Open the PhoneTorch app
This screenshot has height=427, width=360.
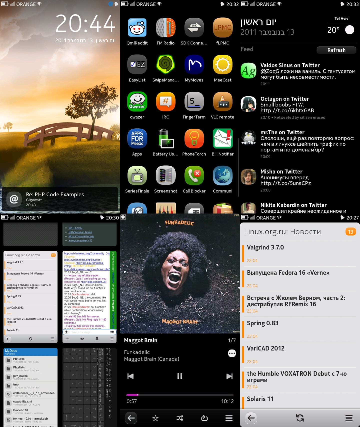click(x=194, y=138)
